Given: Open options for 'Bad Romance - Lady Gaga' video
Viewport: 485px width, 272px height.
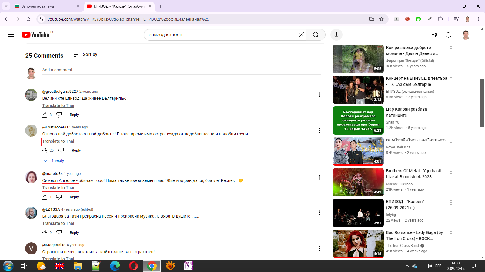Looking at the screenshot, I should click(451, 233).
